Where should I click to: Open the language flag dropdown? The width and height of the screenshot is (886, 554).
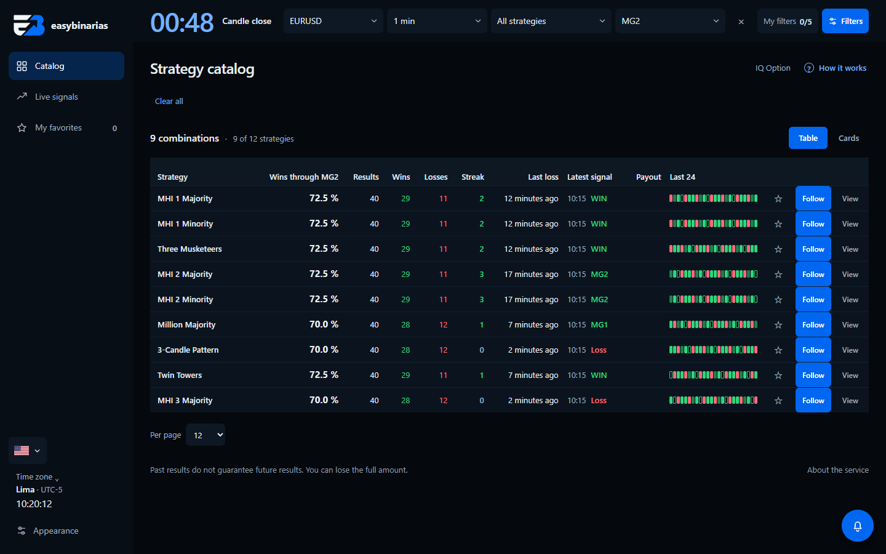[x=28, y=451]
